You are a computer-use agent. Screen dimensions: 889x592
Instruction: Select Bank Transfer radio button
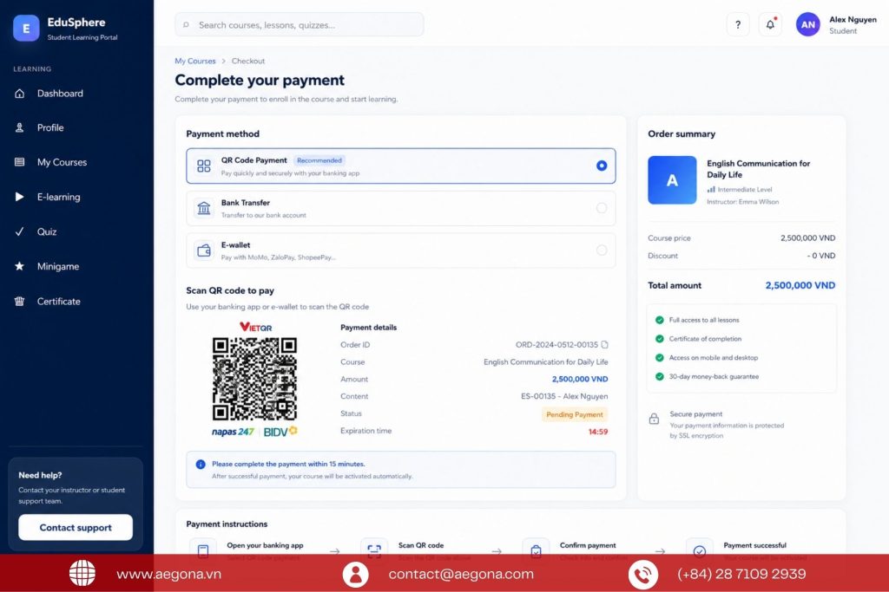tap(602, 208)
